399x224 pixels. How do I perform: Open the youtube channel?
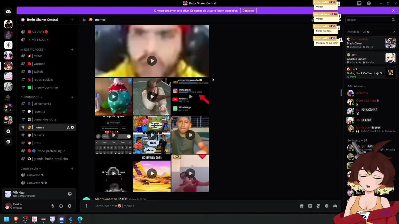tap(48, 64)
